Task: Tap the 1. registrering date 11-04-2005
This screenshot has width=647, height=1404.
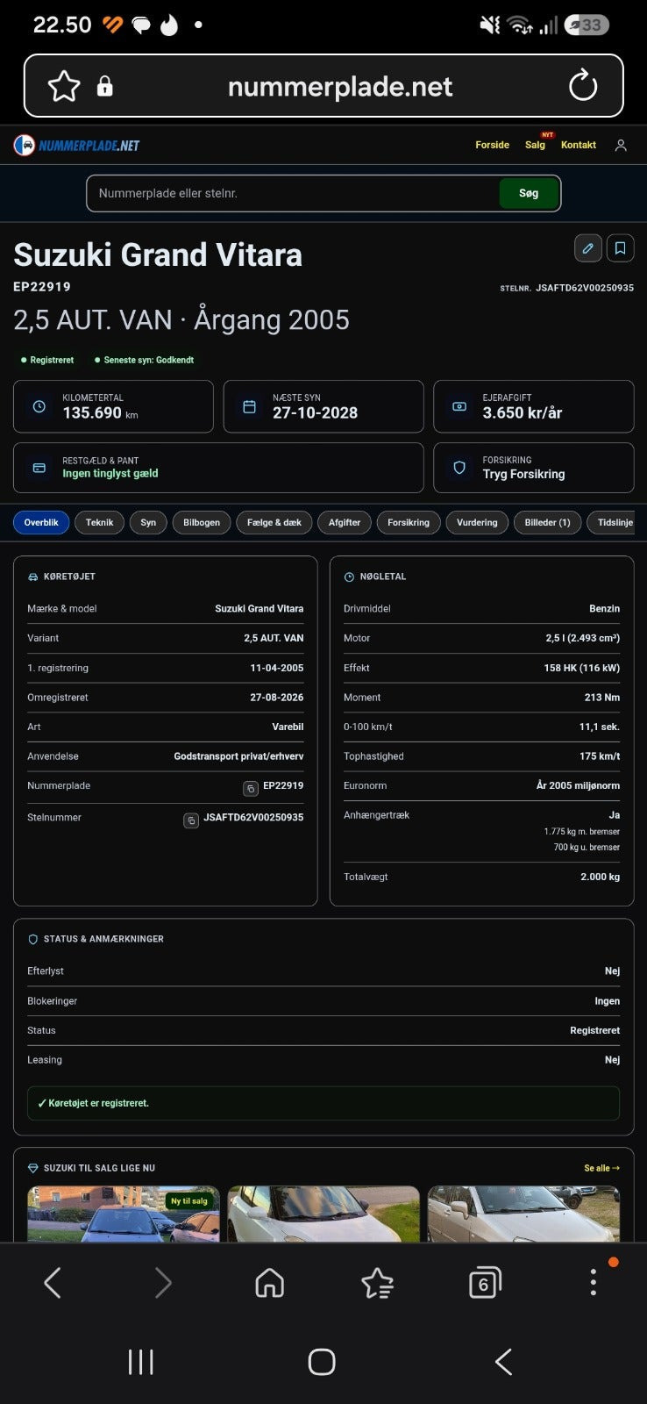Action: click(277, 668)
